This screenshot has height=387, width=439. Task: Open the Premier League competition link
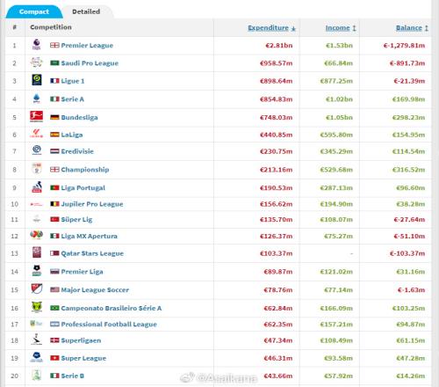coord(87,46)
